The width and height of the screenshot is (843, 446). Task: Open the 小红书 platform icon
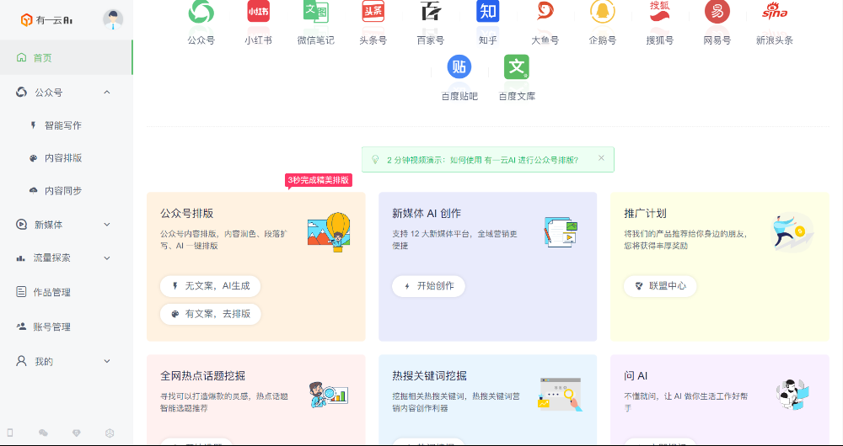pos(258,12)
